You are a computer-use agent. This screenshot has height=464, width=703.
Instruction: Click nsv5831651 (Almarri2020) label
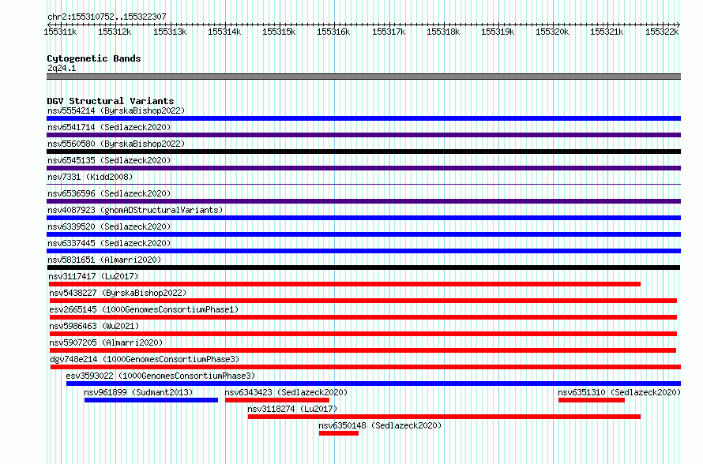click(104, 260)
